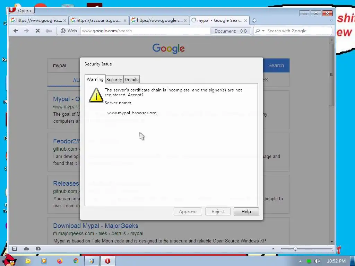
Task: Click the volume speaker tray icon
Action: pos(317,261)
